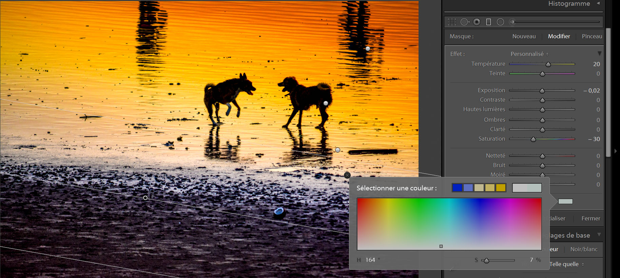620x278 pixels.
Task: Click the Réinitialiser button
Action: [557, 219]
